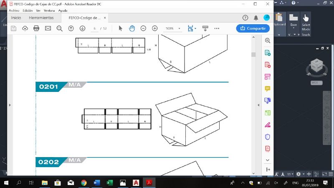Screen dimensions: 334x188
Task: Open Create PDF tool in right pane
Action: [268, 65]
